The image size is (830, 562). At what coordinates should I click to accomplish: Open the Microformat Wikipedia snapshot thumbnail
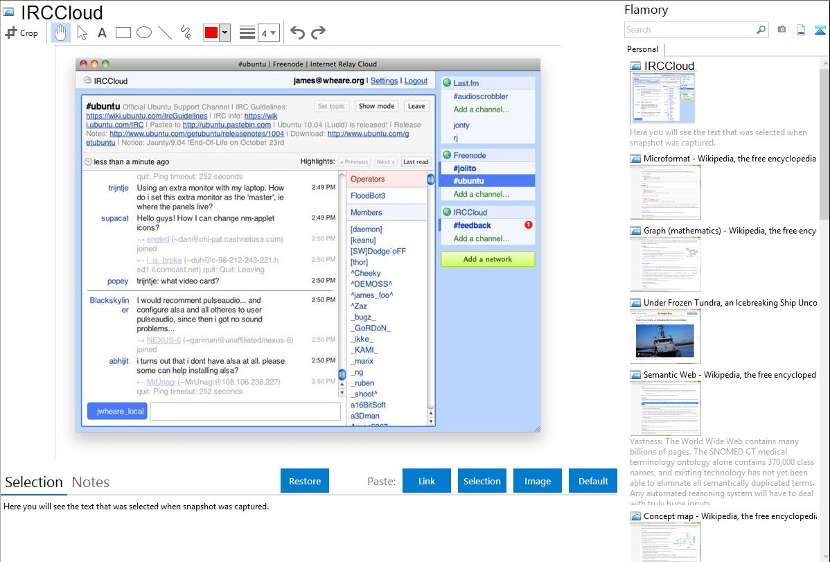665,192
